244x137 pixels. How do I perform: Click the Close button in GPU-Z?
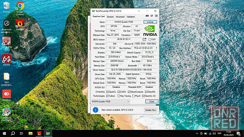coord(152,101)
